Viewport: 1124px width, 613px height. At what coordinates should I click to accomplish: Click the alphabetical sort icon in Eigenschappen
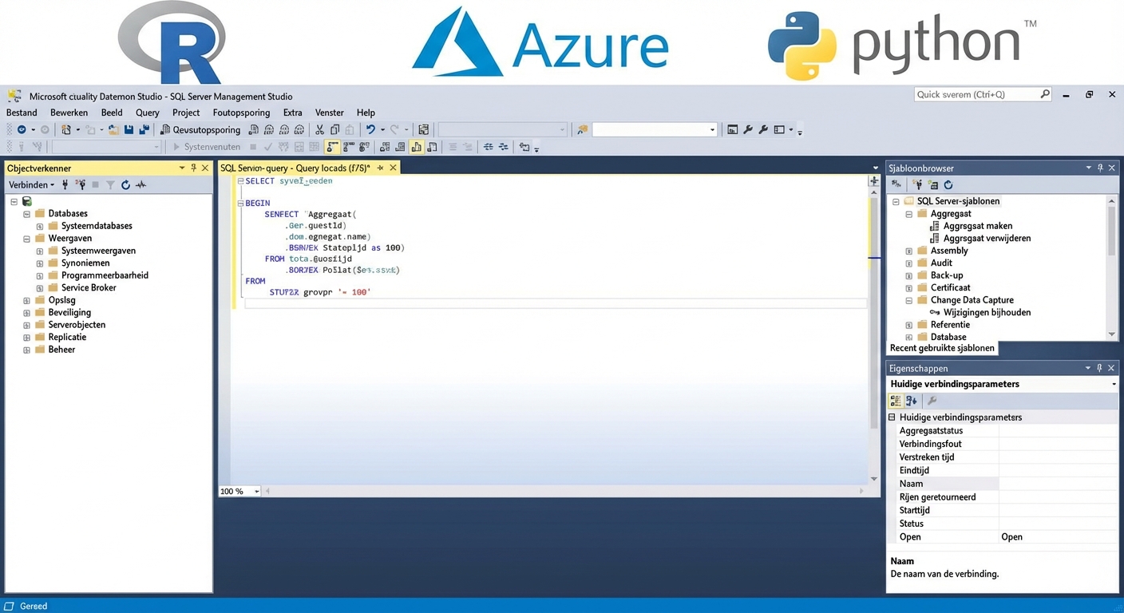[x=910, y=400]
